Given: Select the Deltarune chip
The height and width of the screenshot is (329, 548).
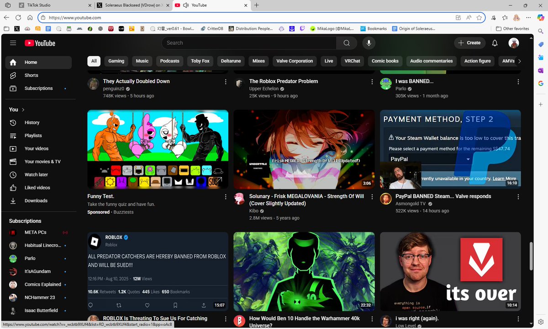Looking at the screenshot, I should click(231, 61).
